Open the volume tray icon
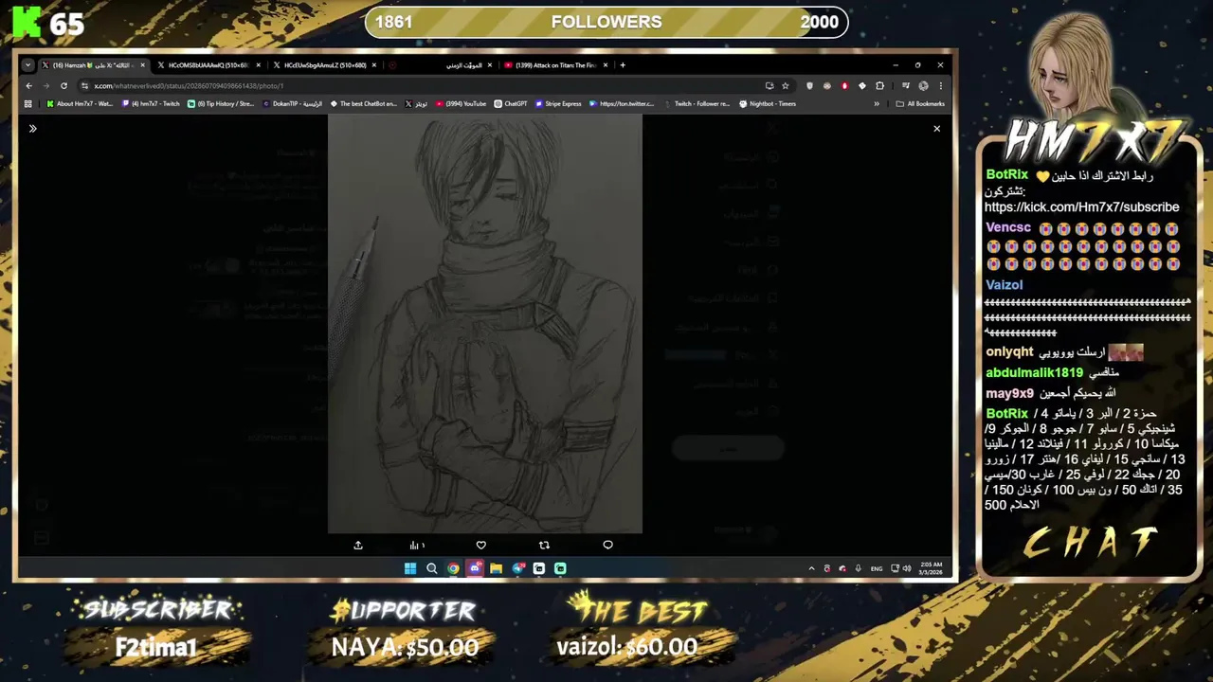 tap(907, 568)
